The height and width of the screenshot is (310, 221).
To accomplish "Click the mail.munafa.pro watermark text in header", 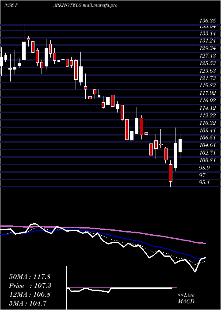I will 100,5.
